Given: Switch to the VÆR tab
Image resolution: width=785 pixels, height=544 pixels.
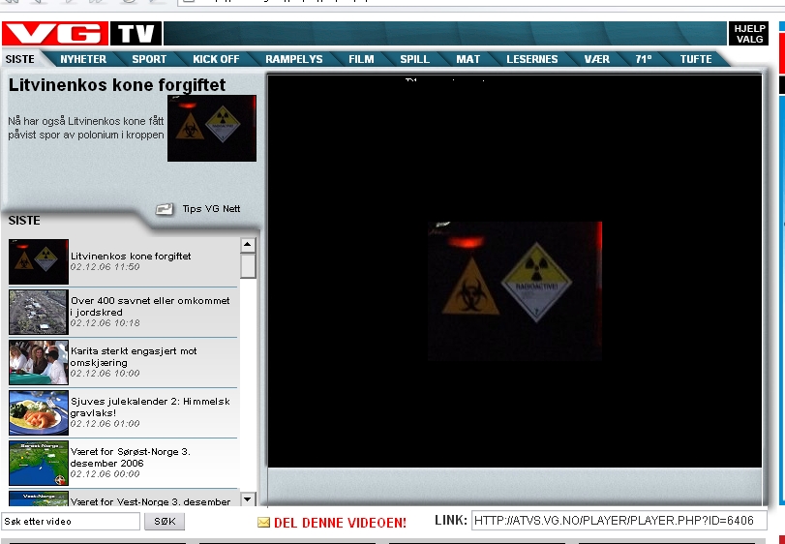Looking at the screenshot, I should pos(597,59).
